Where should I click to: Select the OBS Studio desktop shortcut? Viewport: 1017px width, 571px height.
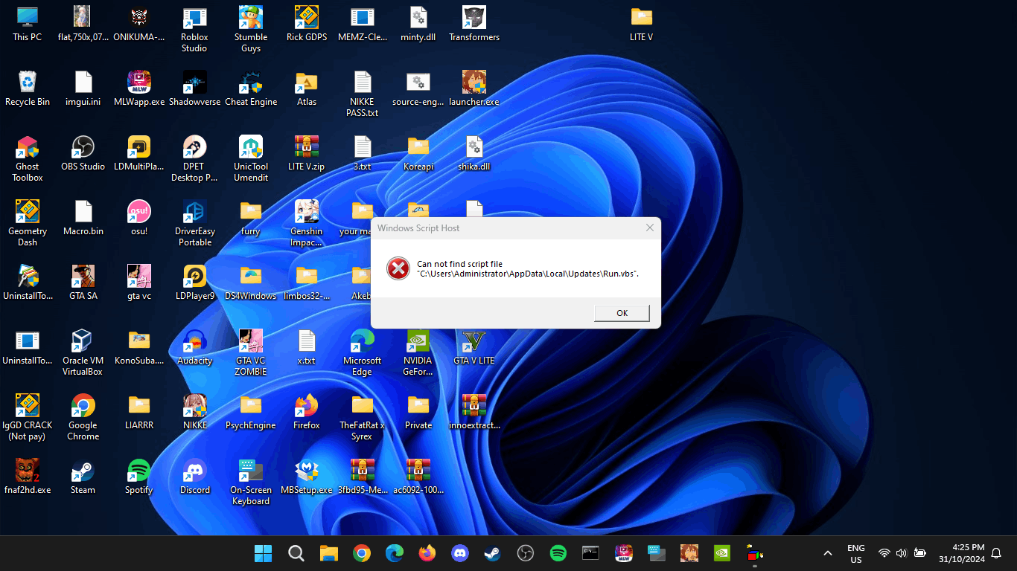pyautogui.click(x=83, y=154)
